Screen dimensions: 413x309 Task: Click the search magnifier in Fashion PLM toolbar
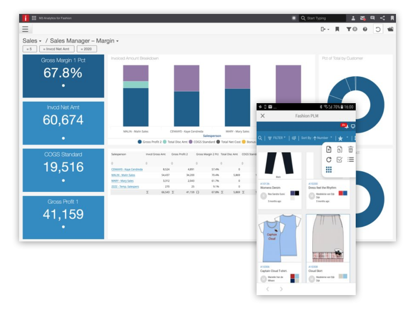click(x=260, y=138)
